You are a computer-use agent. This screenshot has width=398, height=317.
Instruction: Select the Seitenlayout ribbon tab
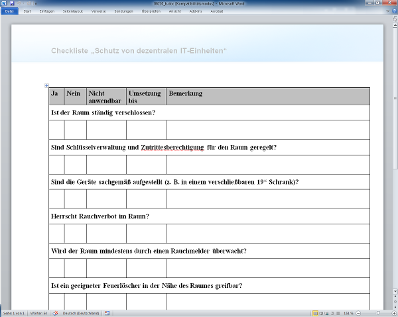coord(74,11)
